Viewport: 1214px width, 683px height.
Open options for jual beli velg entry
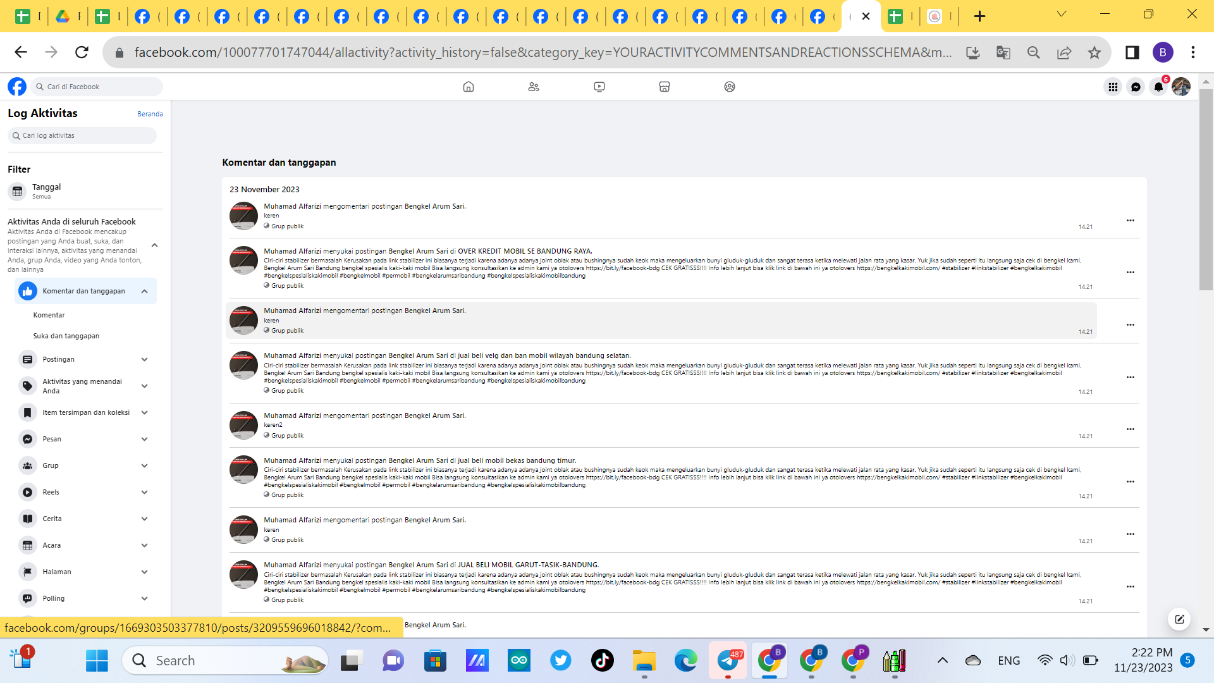[1131, 378]
